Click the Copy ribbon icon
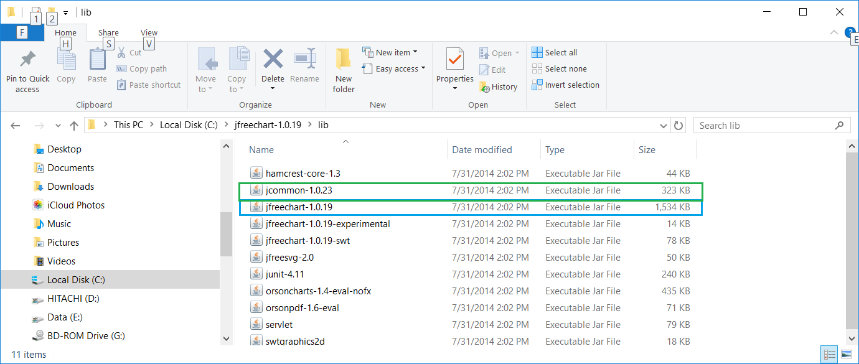The width and height of the screenshot is (859, 364). (x=66, y=60)
